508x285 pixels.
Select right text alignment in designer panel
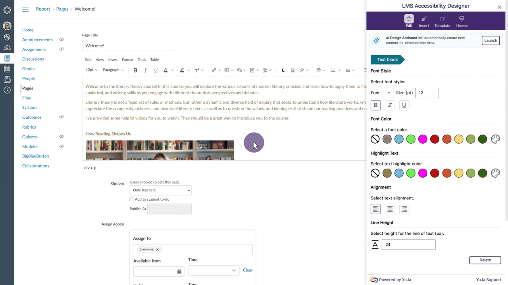(404, 209)
